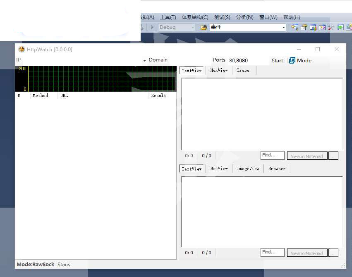Click the wrench tools icon in Visual Studio toolbar
Viewport: 352px width, 277px height.
tap(331, 28)
